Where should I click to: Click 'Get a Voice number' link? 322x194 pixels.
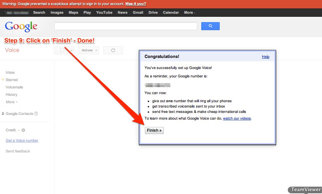[22, 140]
